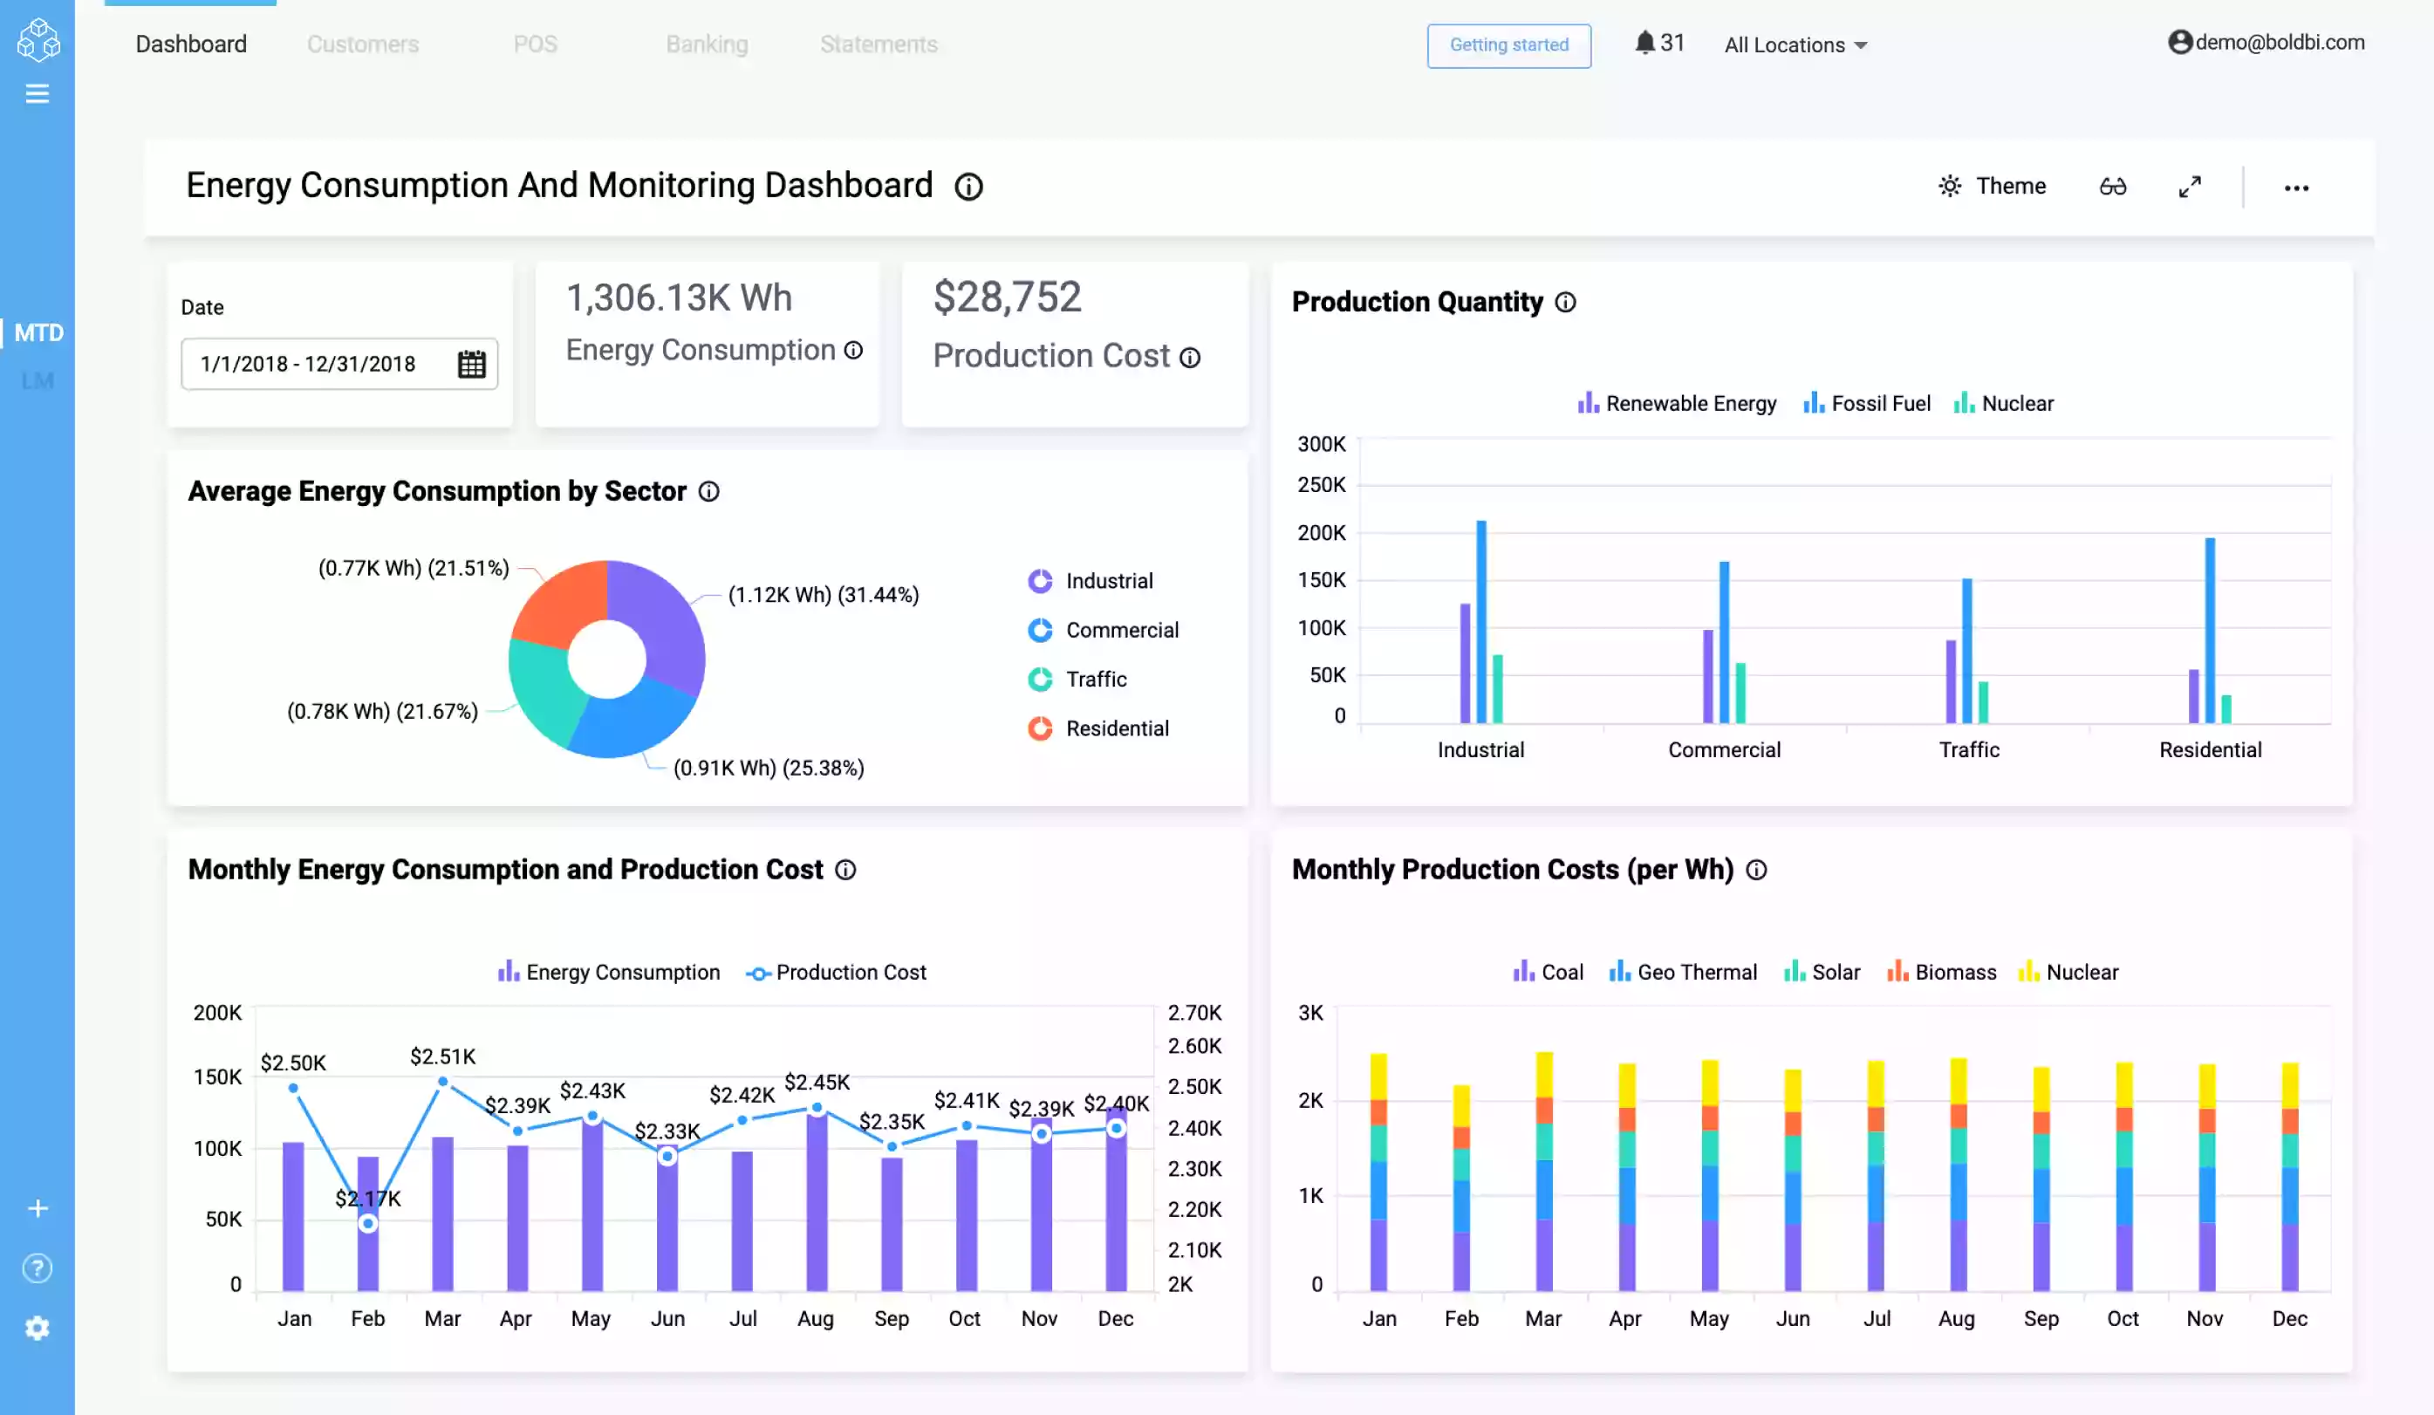Toggle Residential legend in donut chart
Viewport: 2434px width, 1415px height.
pos(1098,728)
